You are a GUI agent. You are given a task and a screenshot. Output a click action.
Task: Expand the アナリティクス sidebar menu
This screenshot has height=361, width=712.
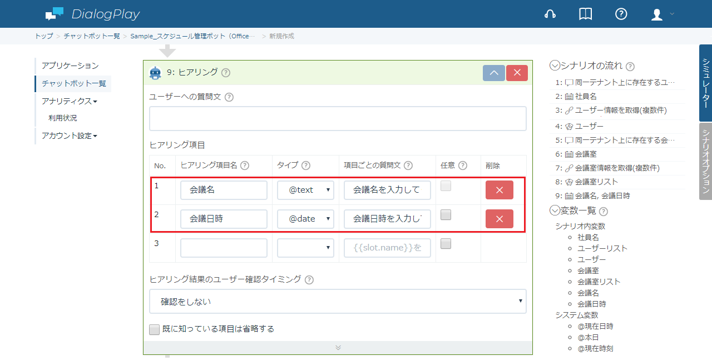pyautogui.click(x=70, y=101)
